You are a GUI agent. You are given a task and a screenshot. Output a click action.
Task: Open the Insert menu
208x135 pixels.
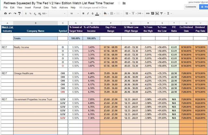[28, 7]
